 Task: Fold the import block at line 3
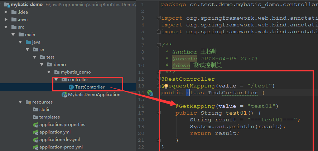coord(159,18)
